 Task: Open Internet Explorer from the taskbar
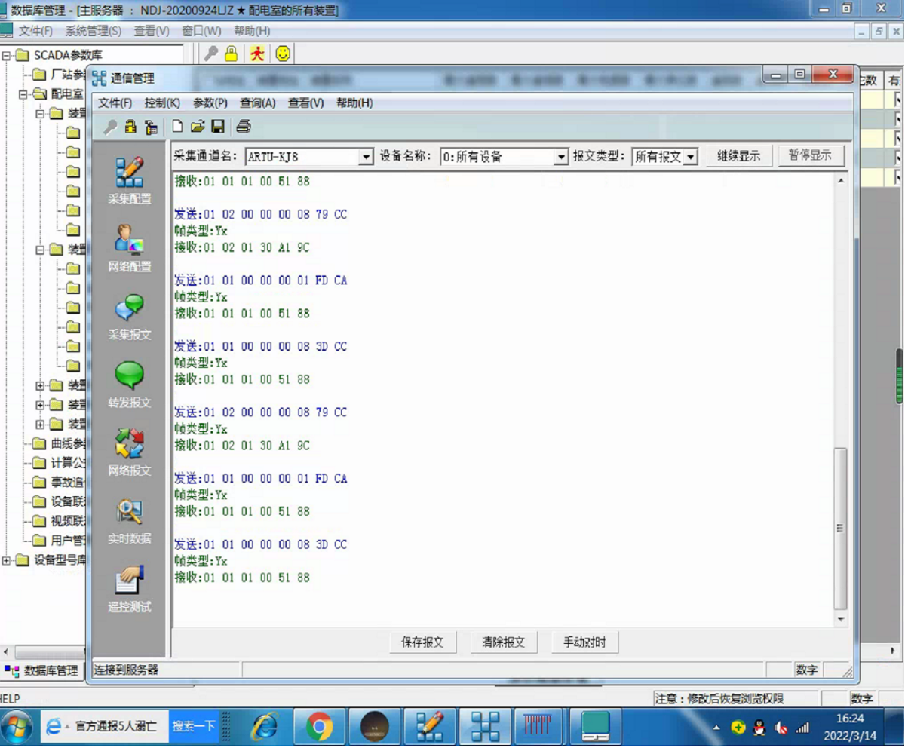[x=263, y=727]
